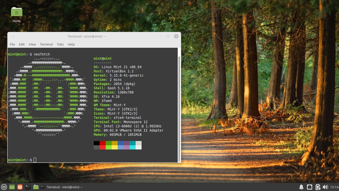Screen dimensions: 339x191
Task: Open network status from the tray icon
Action: tap(309, 187)
